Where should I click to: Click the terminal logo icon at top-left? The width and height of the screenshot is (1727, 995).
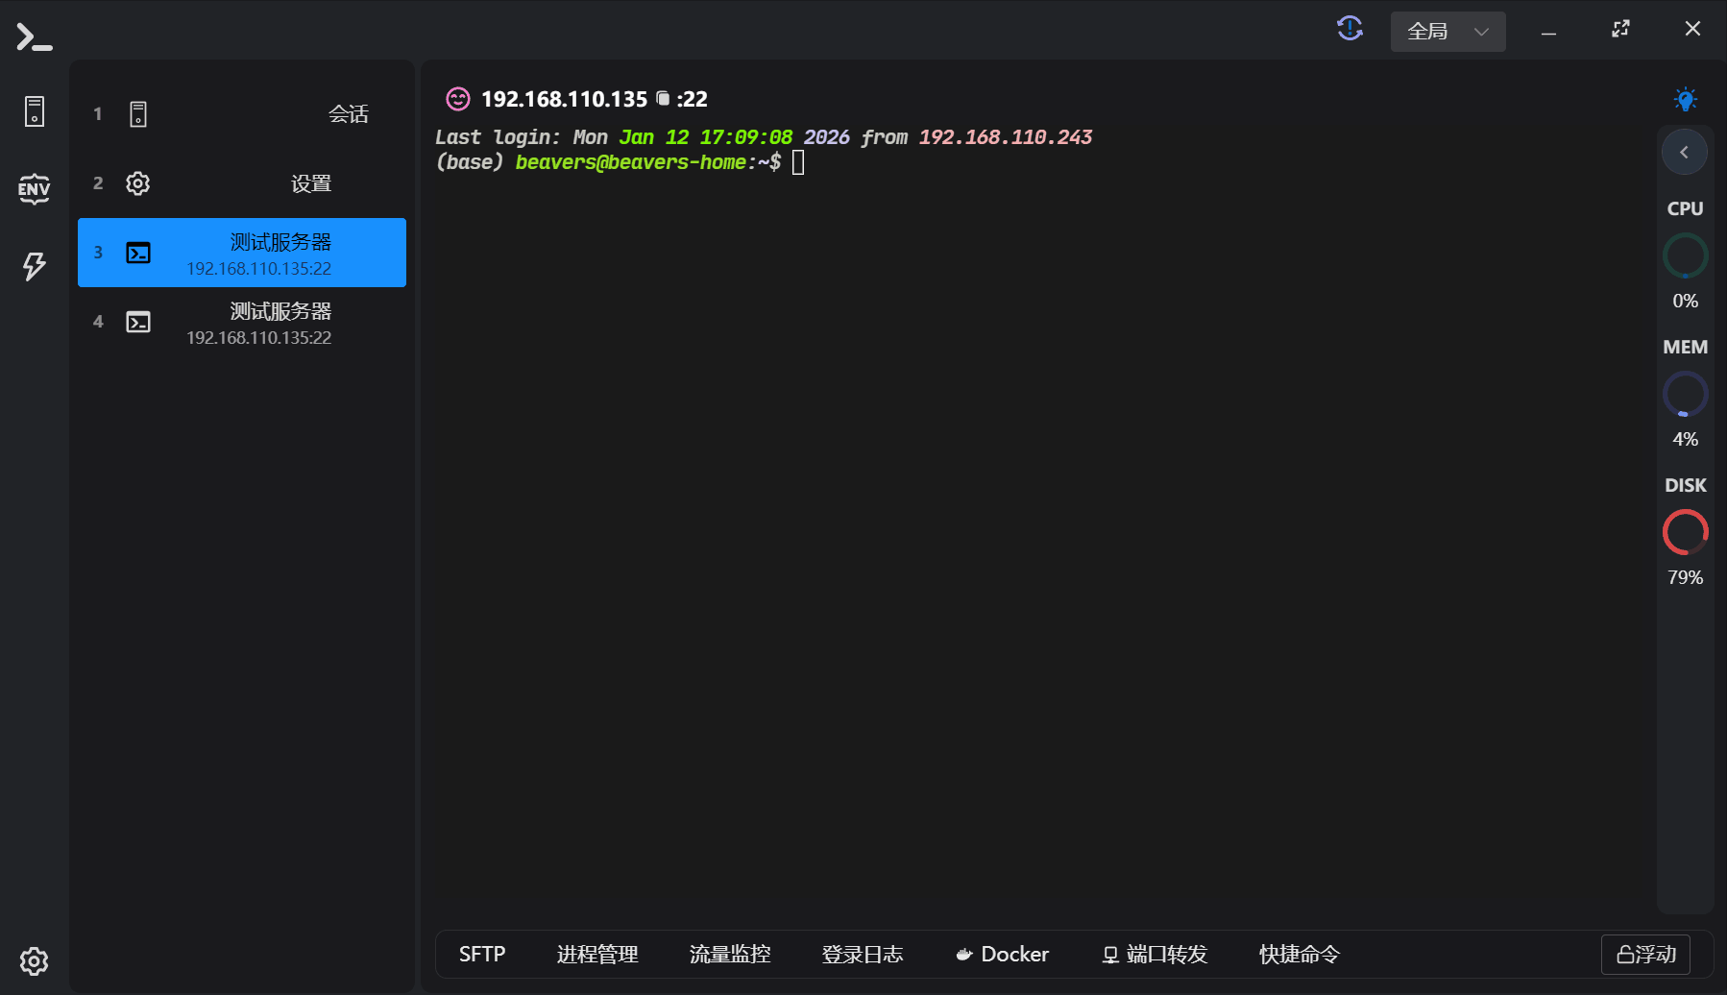click(34, 37)
